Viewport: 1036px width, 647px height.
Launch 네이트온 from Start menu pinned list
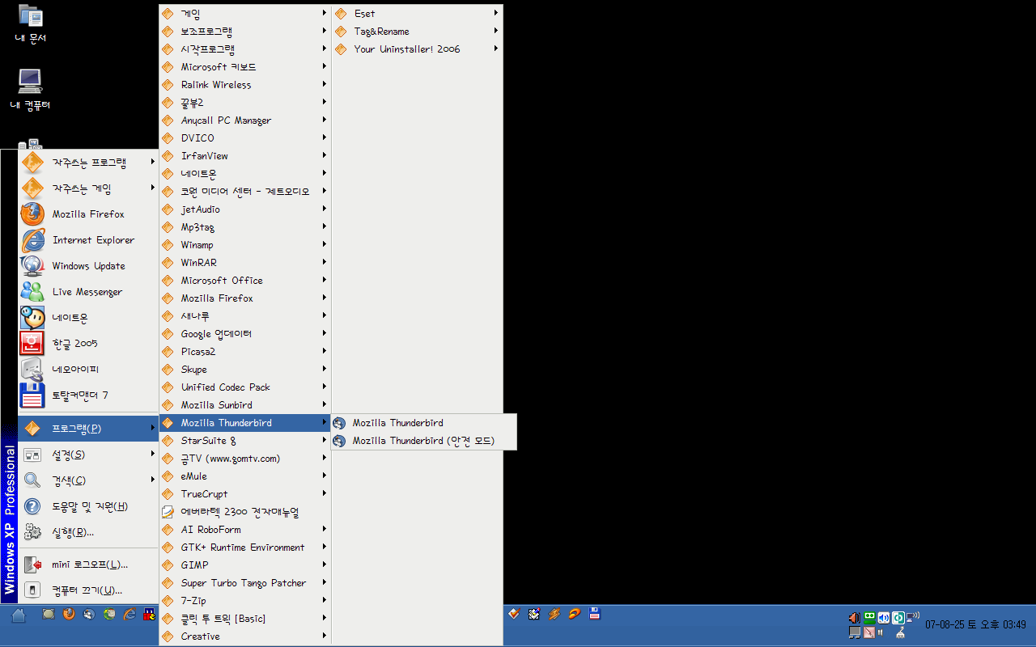[88, 318]
